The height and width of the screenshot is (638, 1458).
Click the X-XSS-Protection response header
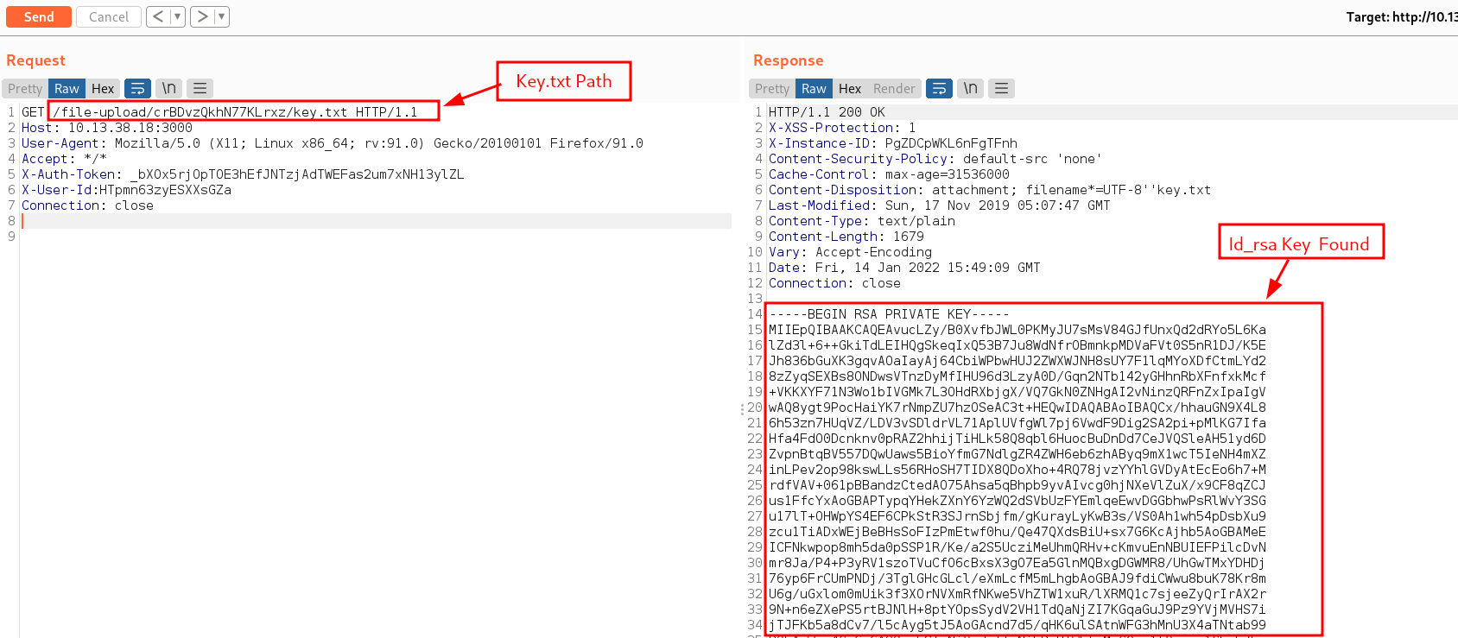[x=842, y=128]
